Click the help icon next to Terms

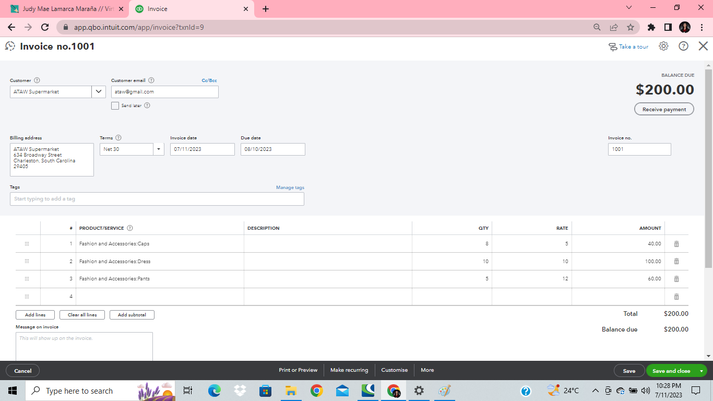(118, 138)
